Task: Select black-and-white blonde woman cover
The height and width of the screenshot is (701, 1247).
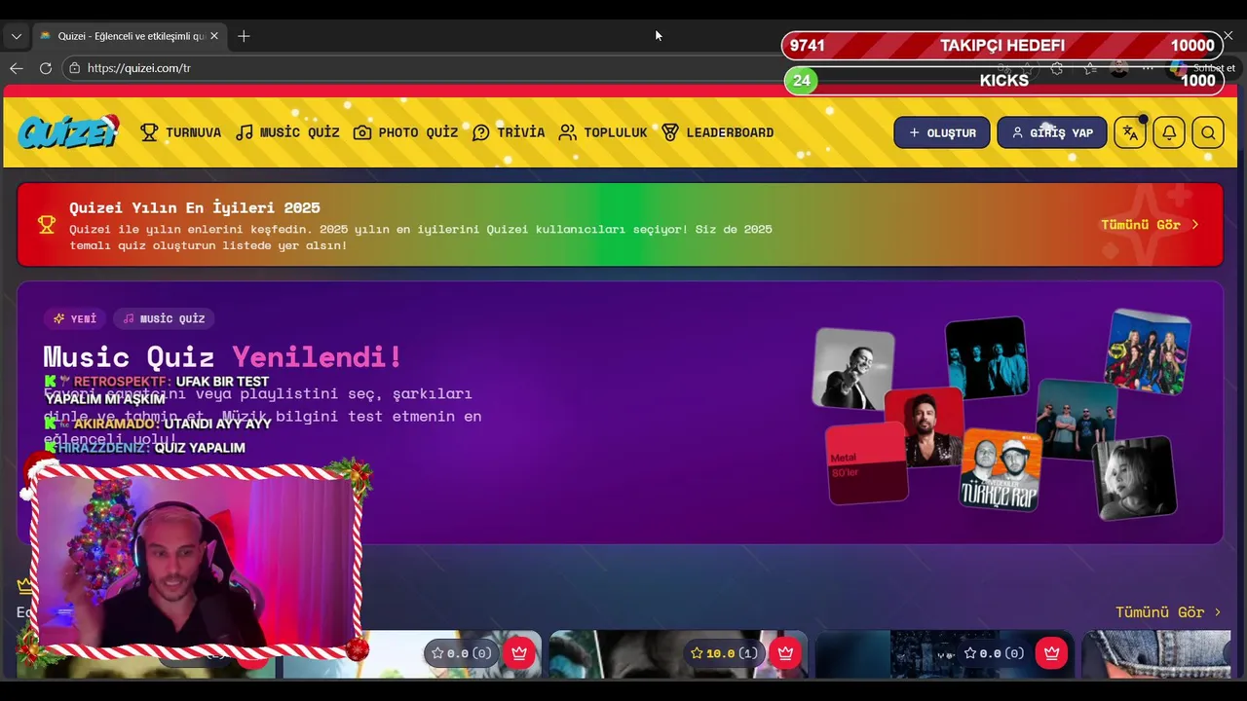Action: (x=1134, y=477)
